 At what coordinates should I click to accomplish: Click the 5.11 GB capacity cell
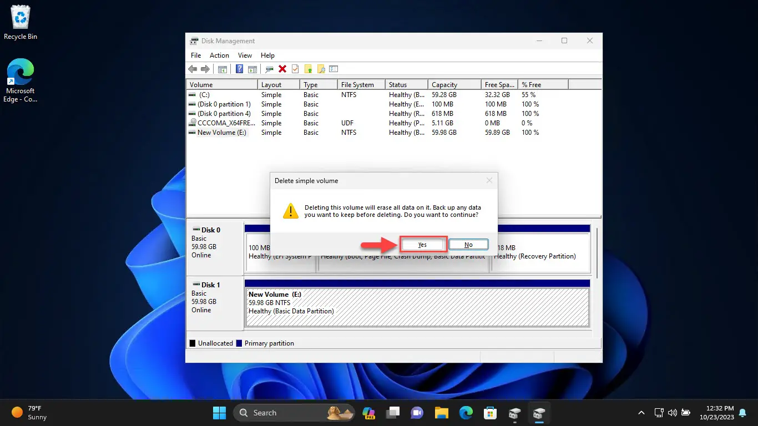coord(442,123)
